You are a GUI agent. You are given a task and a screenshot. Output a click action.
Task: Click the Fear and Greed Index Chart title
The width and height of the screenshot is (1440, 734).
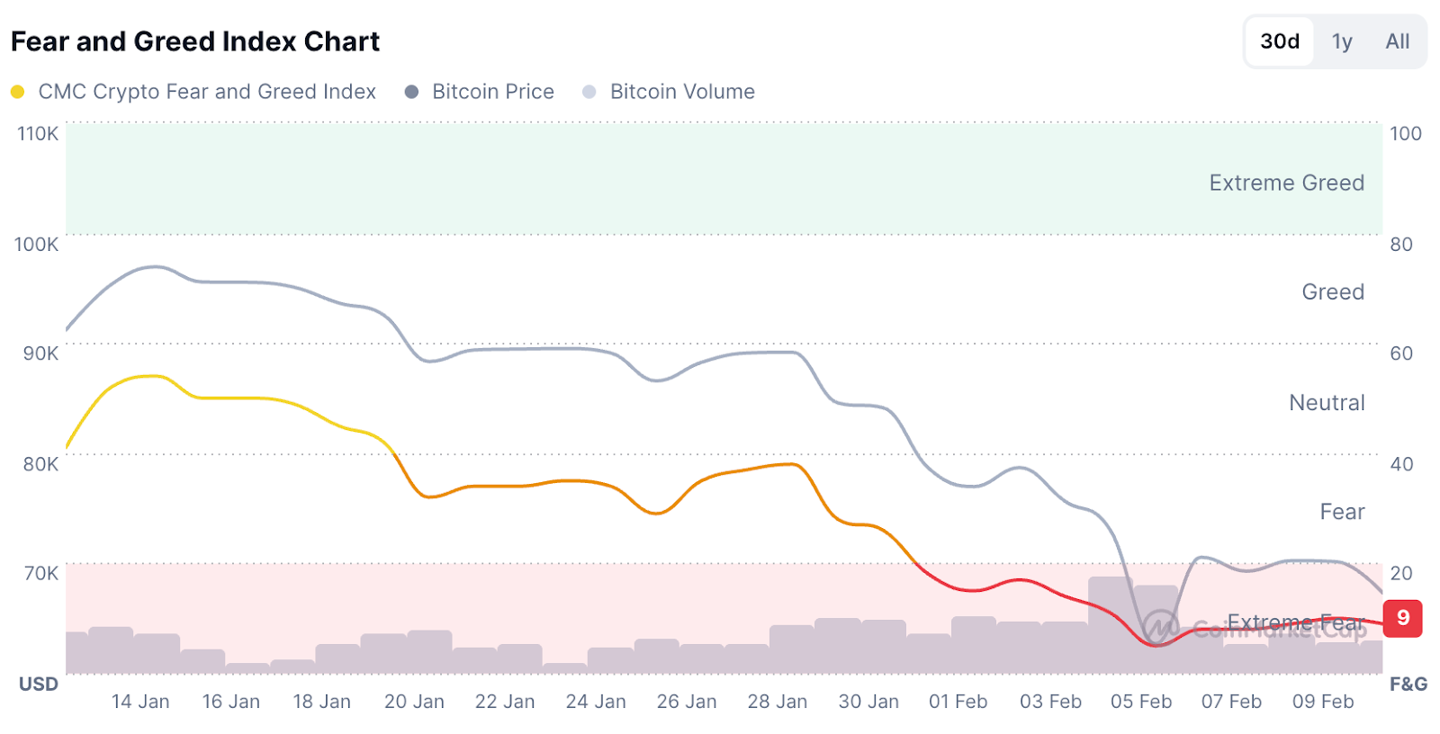click(x=195, y=41)
